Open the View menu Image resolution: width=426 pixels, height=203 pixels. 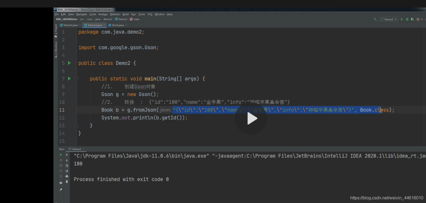[71, 14]
